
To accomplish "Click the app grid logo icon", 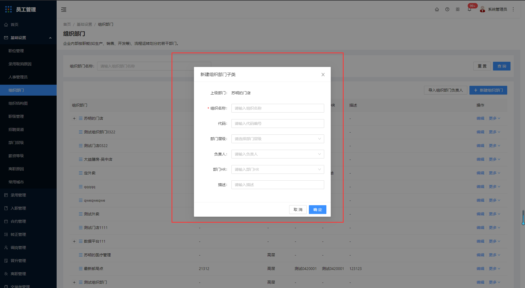I will pyautogui.click(x=8, y=9).
